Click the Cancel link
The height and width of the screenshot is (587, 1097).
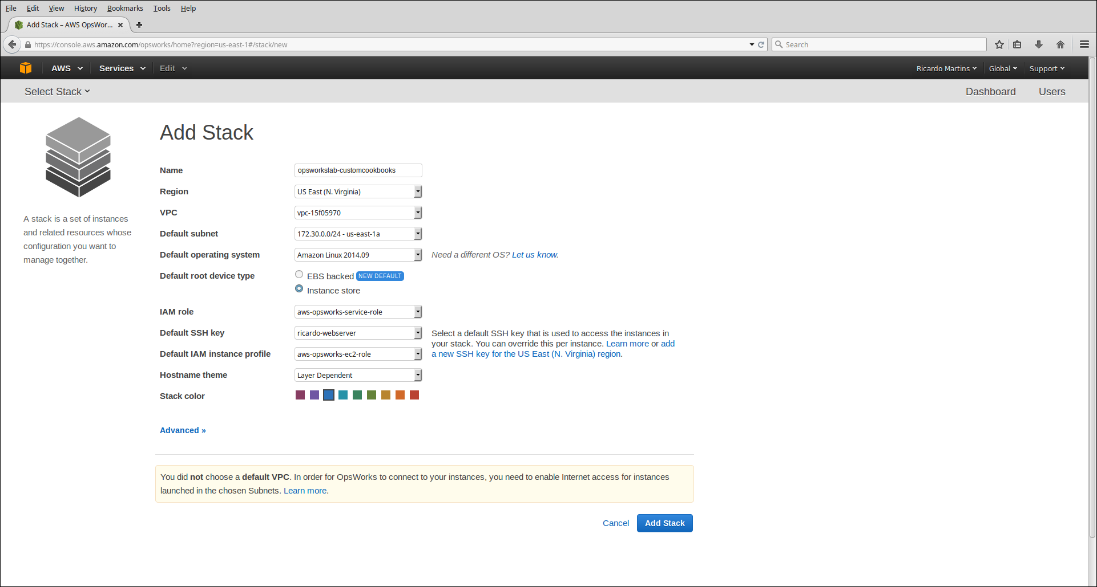615,523
